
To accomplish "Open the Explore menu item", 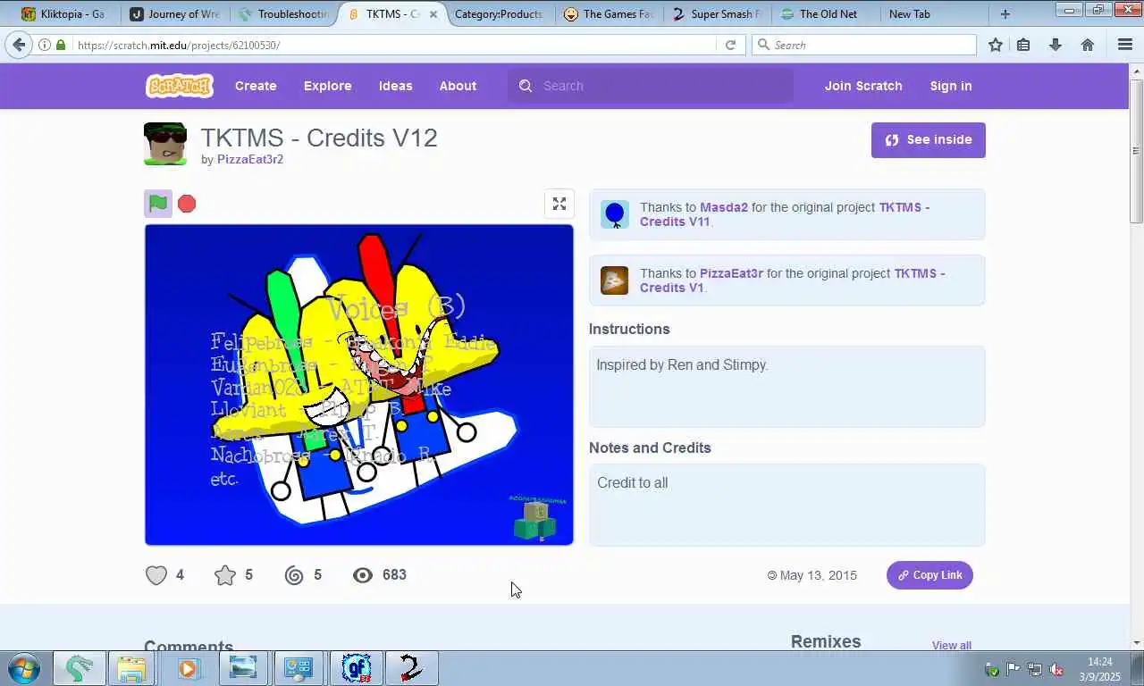I will (327, 86).
